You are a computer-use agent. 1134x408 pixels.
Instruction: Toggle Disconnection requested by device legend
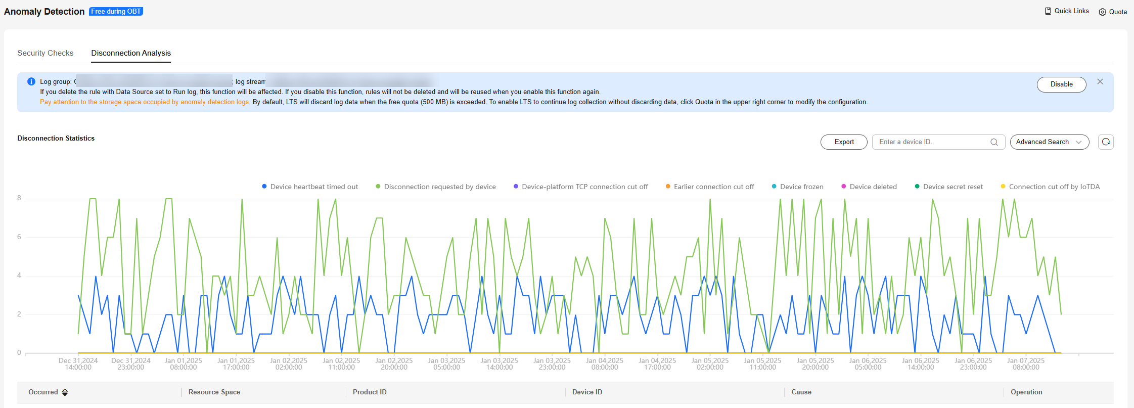point(436,187)
